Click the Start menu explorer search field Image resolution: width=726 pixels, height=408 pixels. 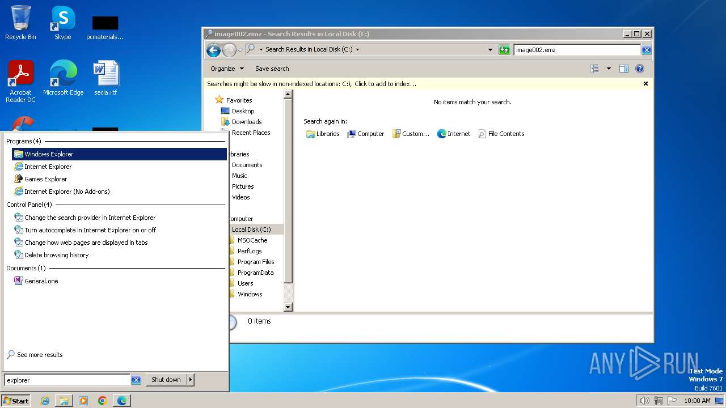pyautogui.click(x=67, y=380)
